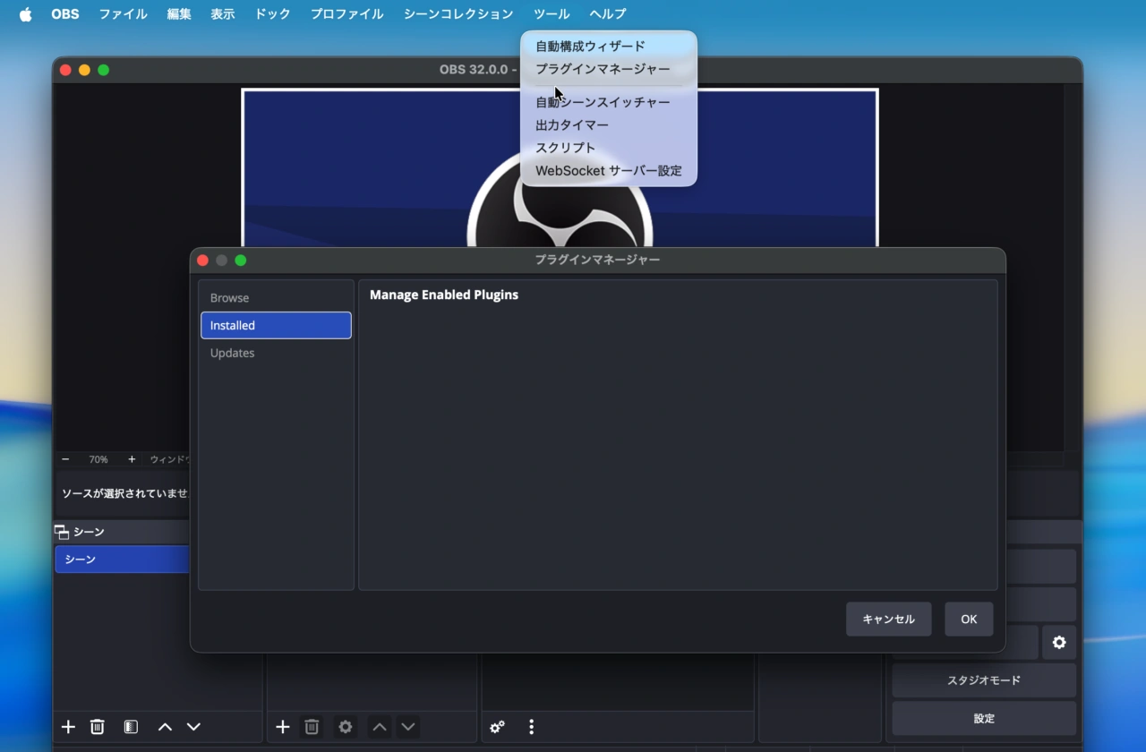Open scene filters via the filter icon
1146x752 pixels.
click(x=131, y=727)
